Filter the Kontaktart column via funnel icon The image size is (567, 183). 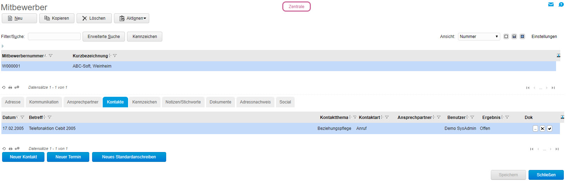(387, 117)
